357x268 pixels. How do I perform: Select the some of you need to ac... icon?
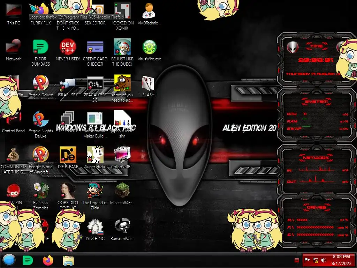(122, 88)
